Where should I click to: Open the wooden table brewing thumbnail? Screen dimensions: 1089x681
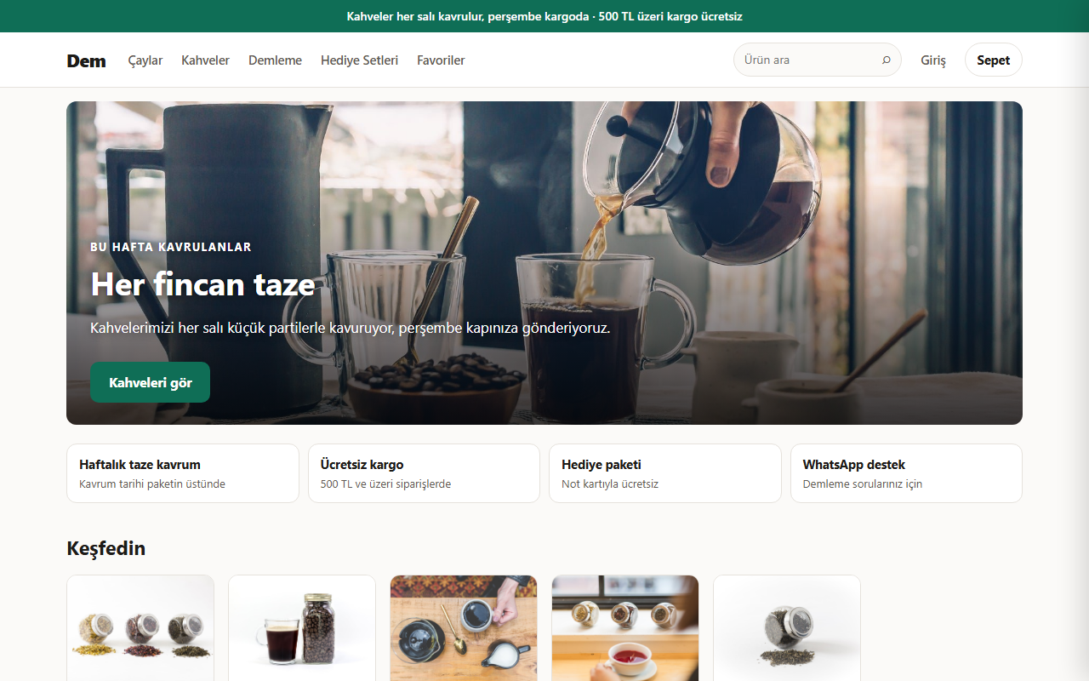464,628
